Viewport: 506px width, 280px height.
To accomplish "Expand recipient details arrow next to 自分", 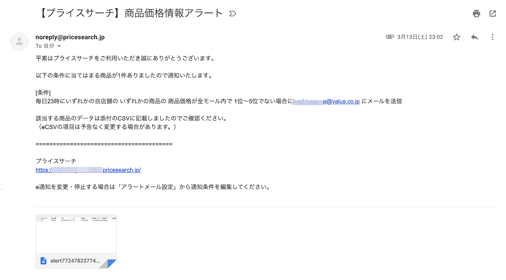I will (59, 46).
